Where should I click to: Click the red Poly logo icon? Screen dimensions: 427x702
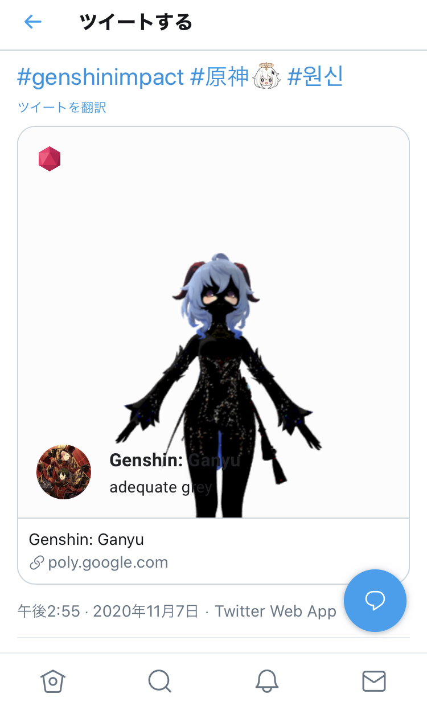click(x=50, y=159)
